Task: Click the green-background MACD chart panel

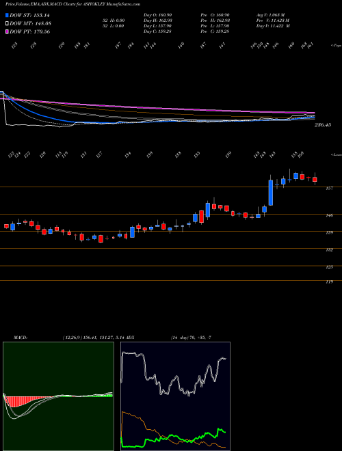Action: click(x=58, y=396)
